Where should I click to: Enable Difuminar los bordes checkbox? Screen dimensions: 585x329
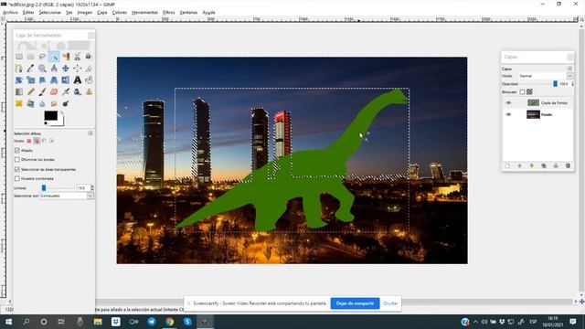tap(17, 160)
